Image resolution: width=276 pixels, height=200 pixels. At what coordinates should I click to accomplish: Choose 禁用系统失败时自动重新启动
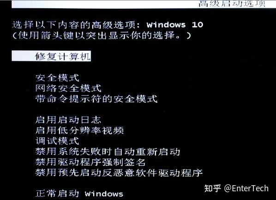pos(108,152)
